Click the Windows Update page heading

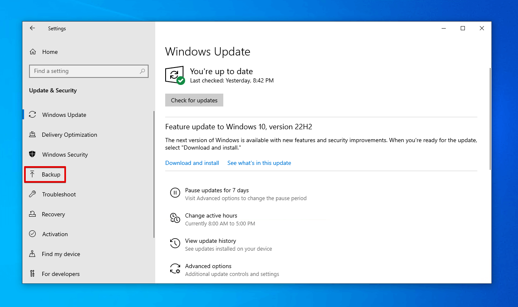click(208, 52)
